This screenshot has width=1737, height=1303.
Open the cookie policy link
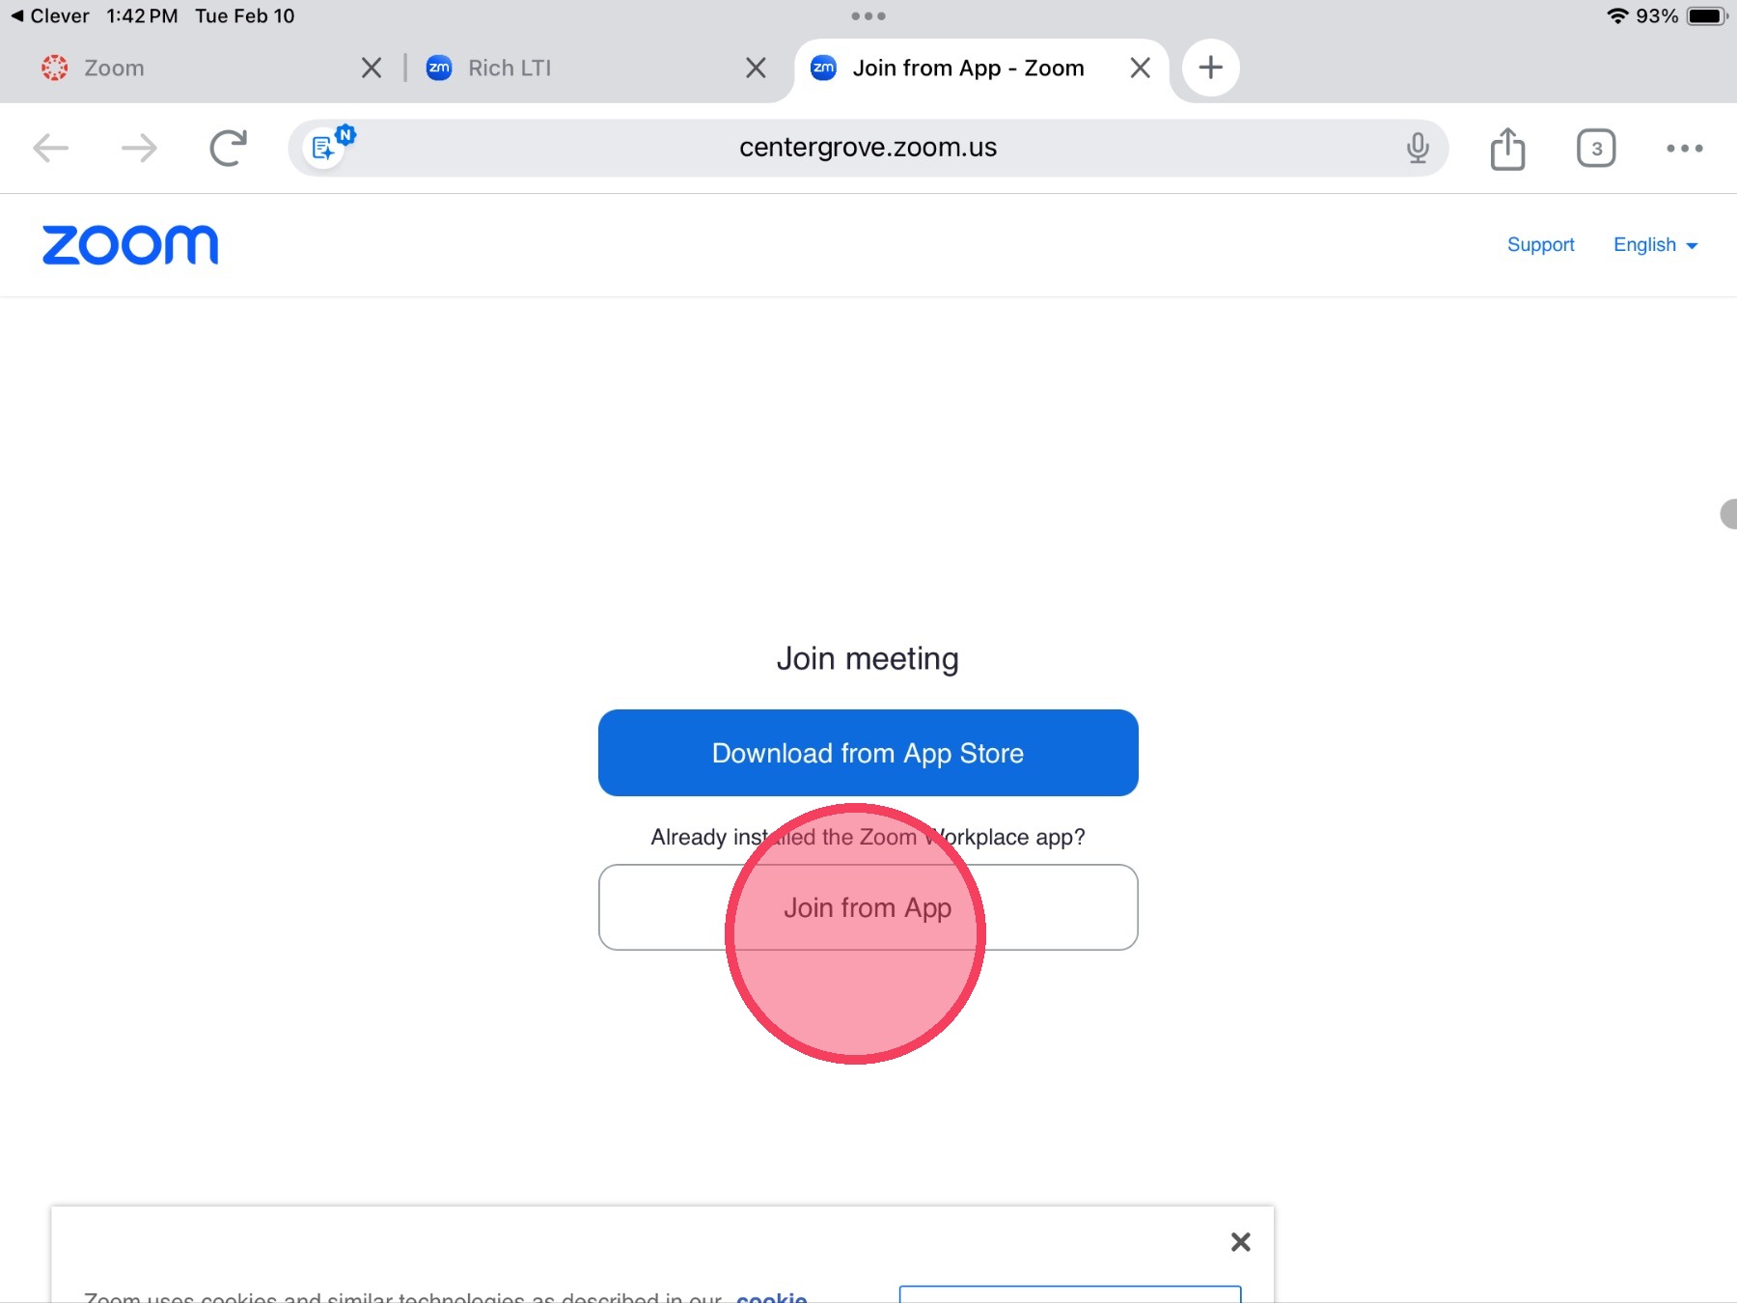pos(771,1296)
